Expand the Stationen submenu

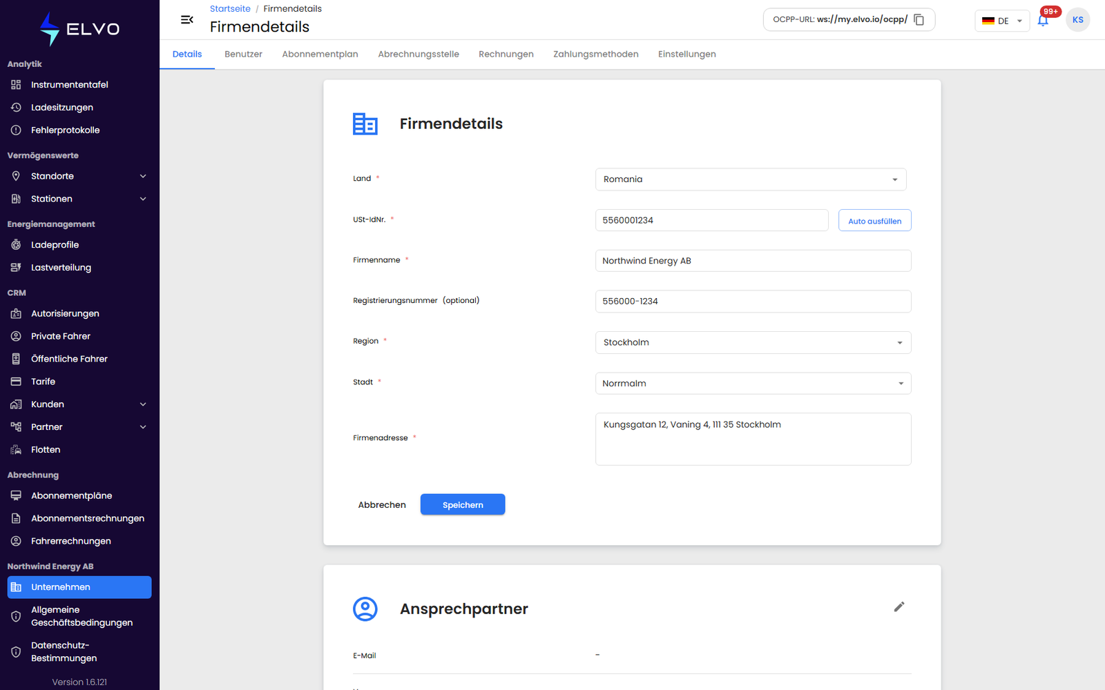point(79,199)
